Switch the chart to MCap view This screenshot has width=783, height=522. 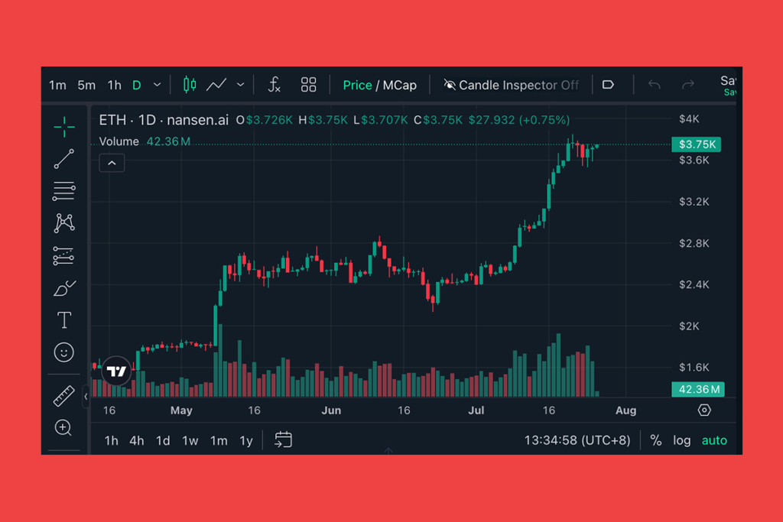(x=400, y=85)
